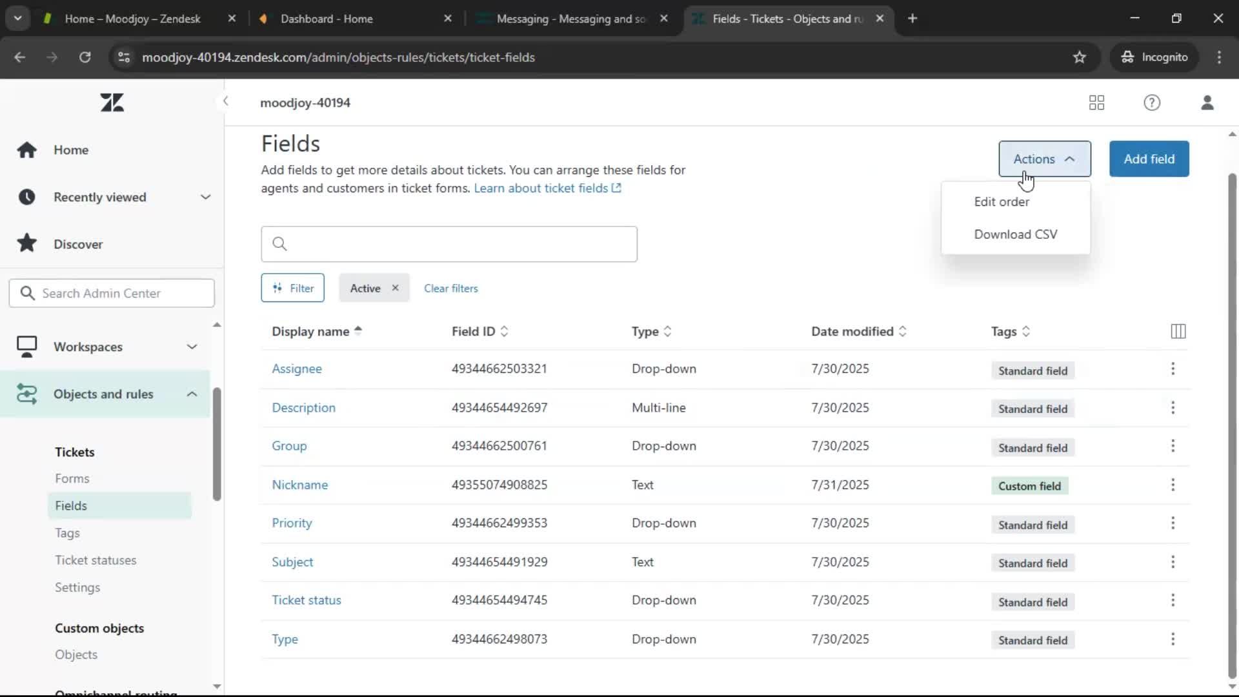Open the user profile avatar icon
Screen dimensions: 1239x697
1207,103
